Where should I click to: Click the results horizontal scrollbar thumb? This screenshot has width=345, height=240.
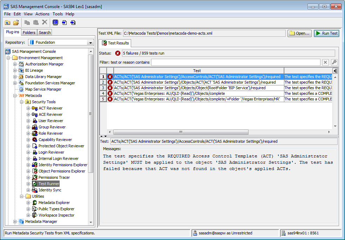click(x=181, y=132)
